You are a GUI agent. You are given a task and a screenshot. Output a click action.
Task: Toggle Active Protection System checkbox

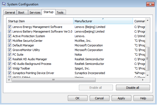click(x=10, y=36)
